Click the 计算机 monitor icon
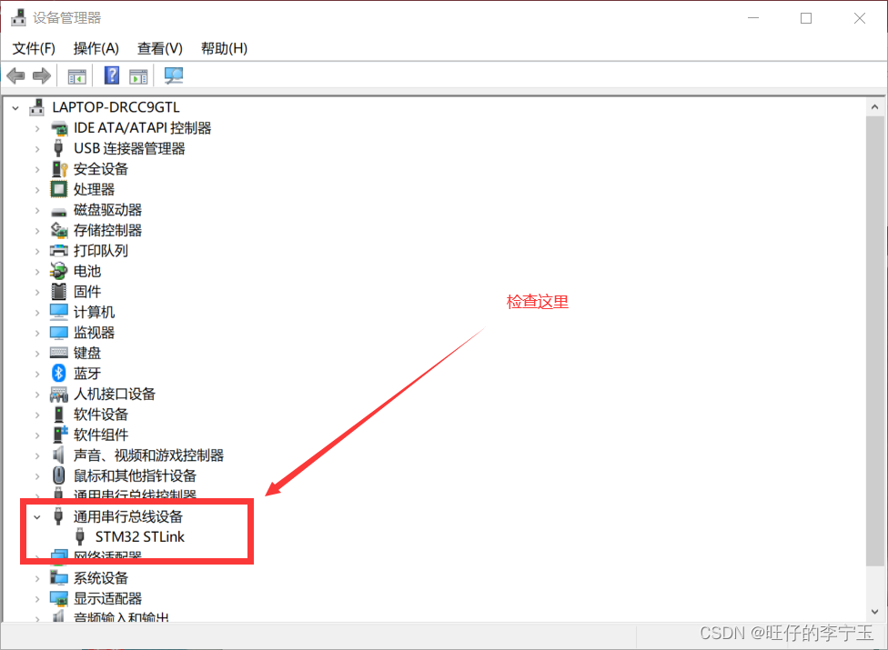This screenshot has height=650, width=888. tap(59, 312)
